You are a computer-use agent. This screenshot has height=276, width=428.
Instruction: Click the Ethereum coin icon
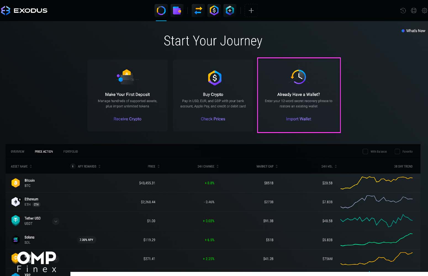click(16, 202)
